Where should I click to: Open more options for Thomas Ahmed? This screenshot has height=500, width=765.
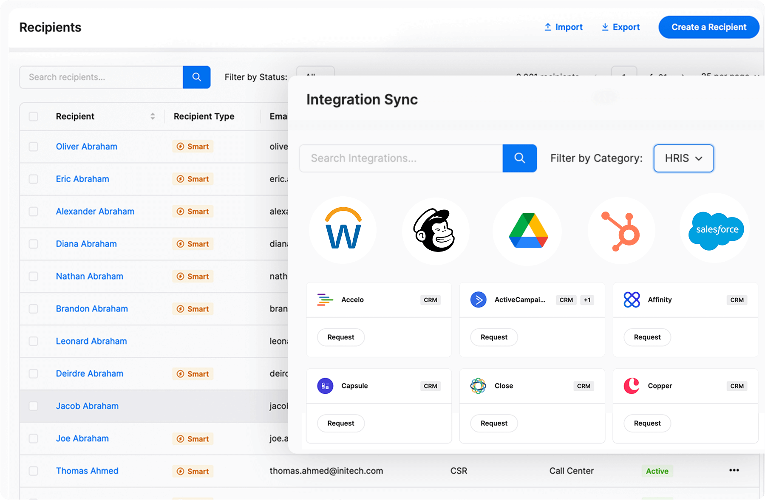point(734,470)
